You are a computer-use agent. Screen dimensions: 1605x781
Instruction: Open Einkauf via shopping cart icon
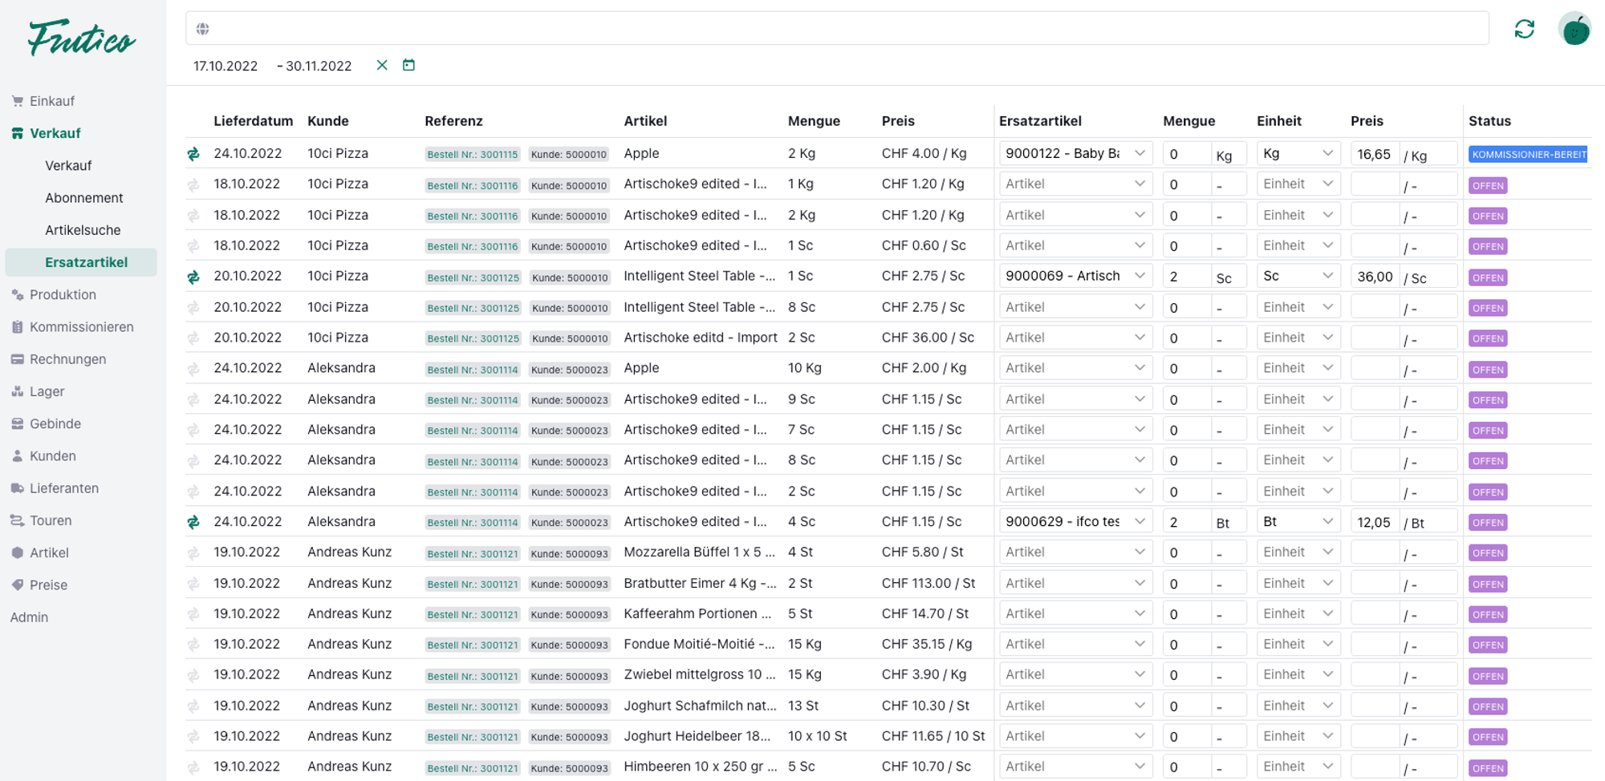click(x=18, y=101)
